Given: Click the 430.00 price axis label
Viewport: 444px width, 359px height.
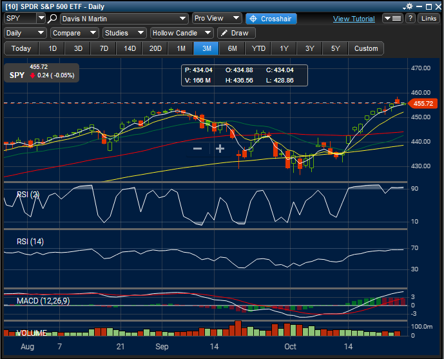Looking at the screenshot, I should [421, 166].
